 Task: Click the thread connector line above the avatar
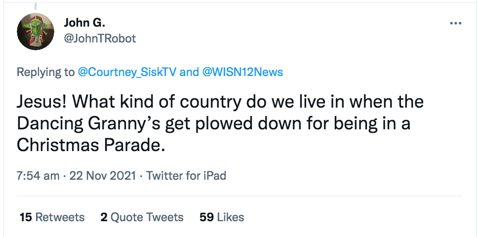point(35,5)
